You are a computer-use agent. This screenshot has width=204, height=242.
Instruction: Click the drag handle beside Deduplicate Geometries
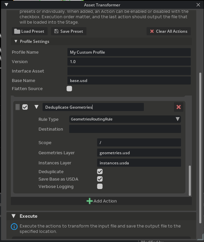coord(18,107)
